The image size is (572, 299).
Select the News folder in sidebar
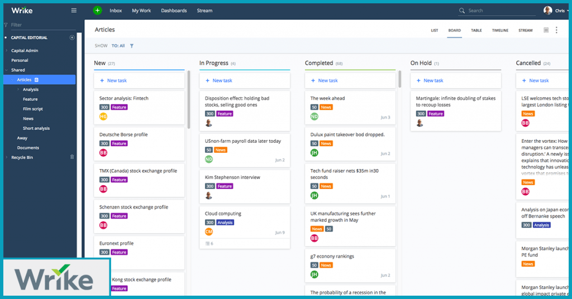pyautogui.click(x=28, y=119)
